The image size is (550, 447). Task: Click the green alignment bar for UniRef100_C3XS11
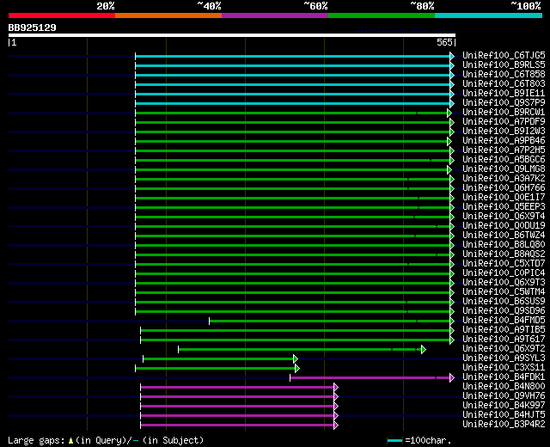tap(216, 369)
